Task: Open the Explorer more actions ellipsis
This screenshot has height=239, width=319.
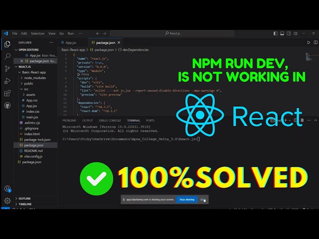Action: (x=51, y=42)
